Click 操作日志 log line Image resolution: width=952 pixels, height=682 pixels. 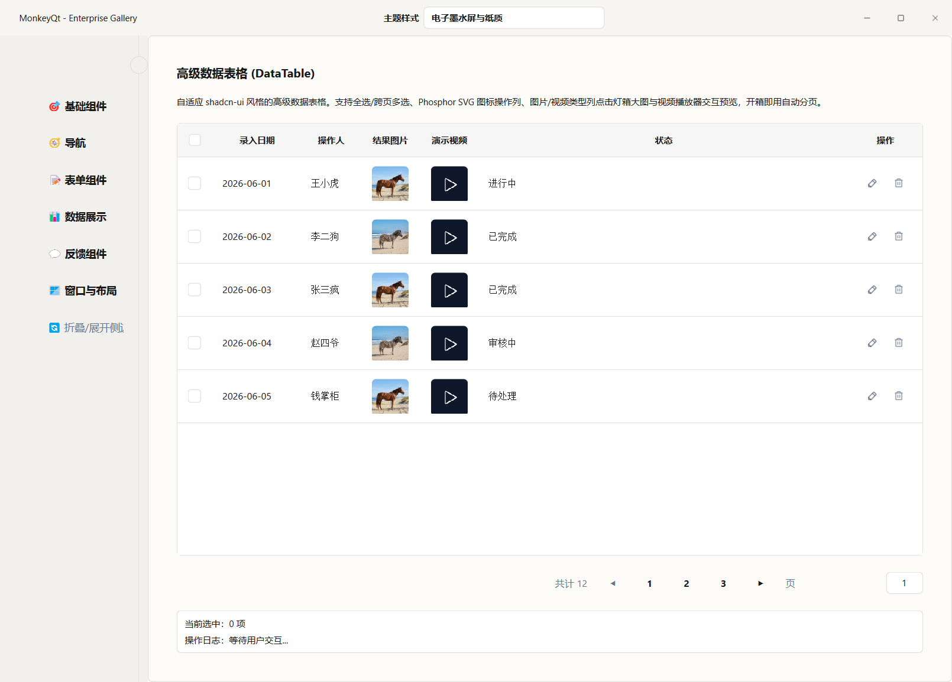coord(237,640)
